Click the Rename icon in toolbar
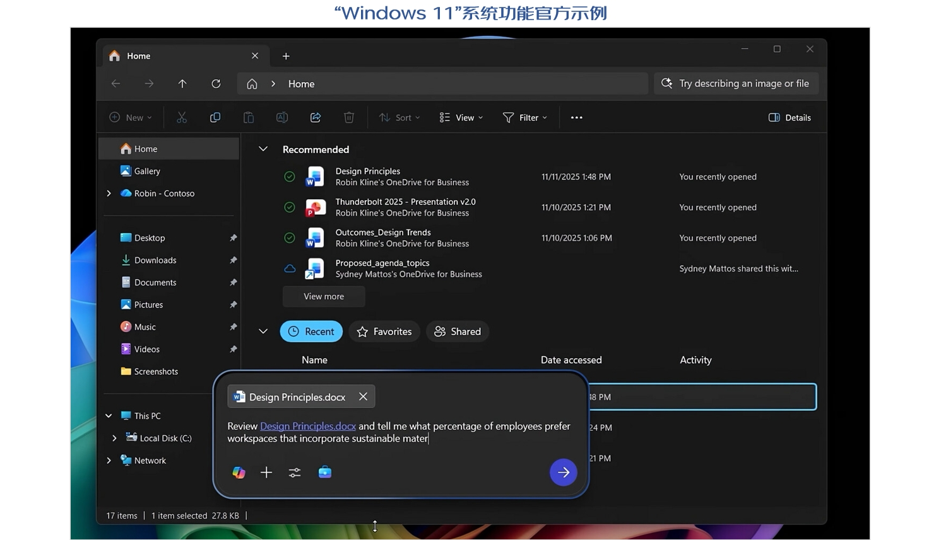Image resolution: width=929 pixels, height=540 pixels. click(x=282, y=117)
